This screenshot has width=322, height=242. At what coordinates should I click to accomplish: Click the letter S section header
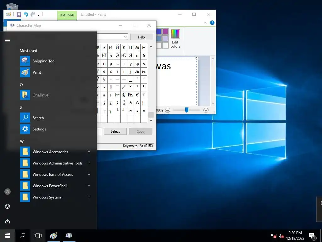[21, 107]
